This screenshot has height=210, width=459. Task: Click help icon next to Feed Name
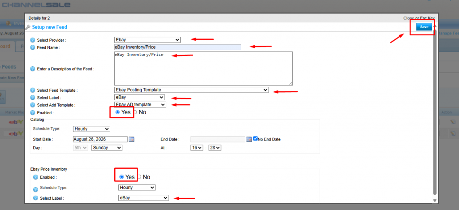[x=32, y=47]
